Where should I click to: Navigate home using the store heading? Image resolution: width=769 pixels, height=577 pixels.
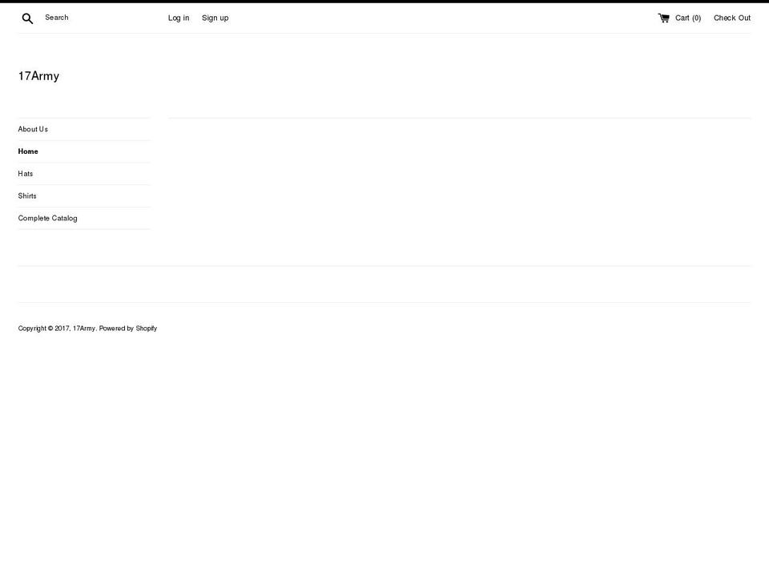[38, 75]
